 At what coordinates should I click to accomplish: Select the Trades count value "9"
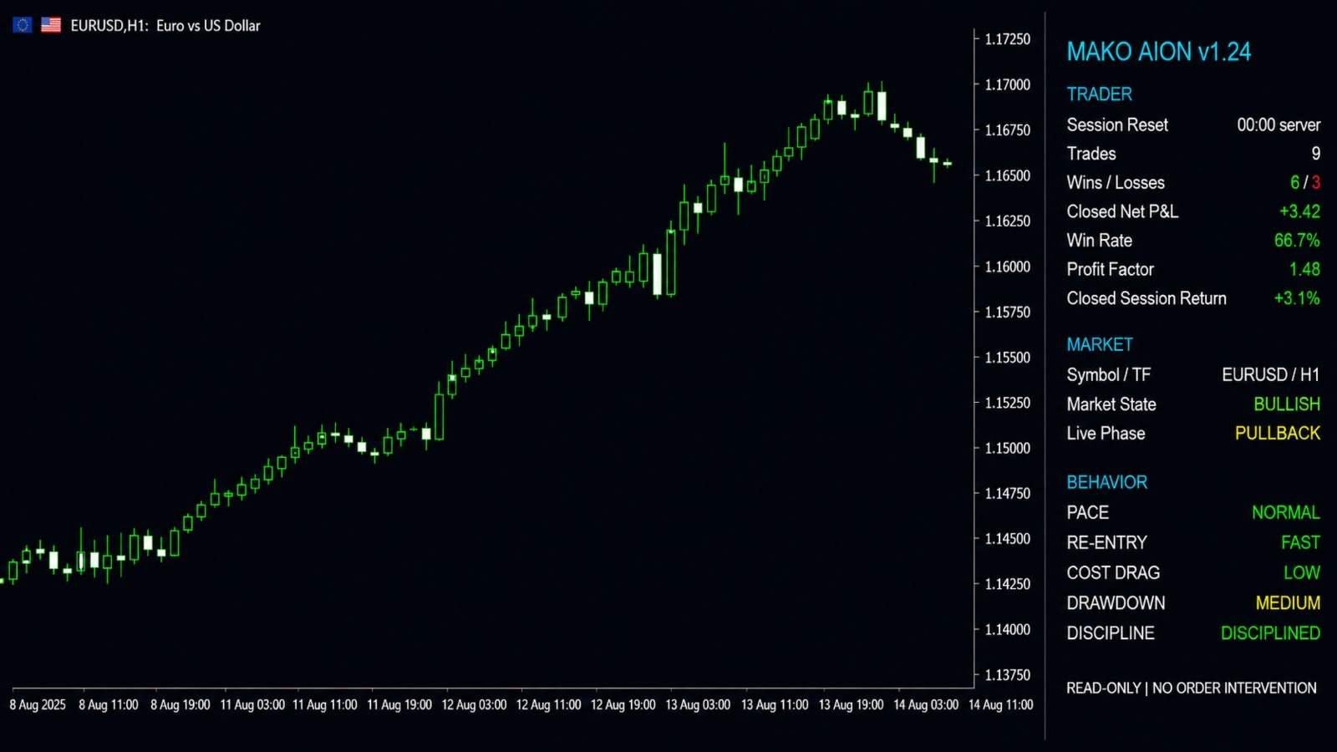pos(1315,154)
